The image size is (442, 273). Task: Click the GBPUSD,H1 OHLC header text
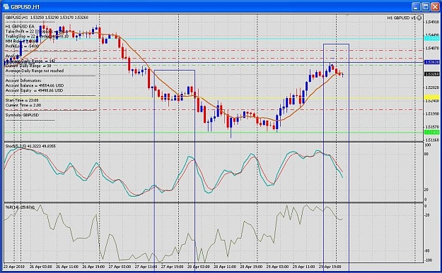(x=47, y=18)
